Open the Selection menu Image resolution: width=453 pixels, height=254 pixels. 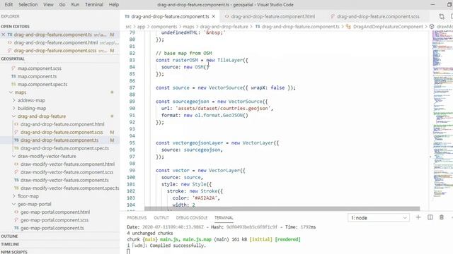28,5
